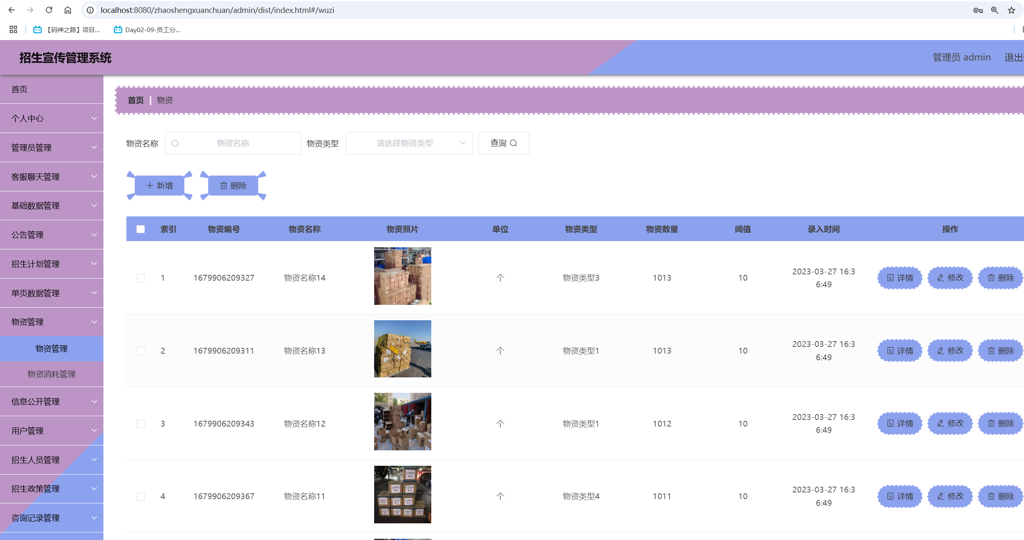Click the browser refresh icon
The height and width of the screenshot is (540, 1024).
48,10
